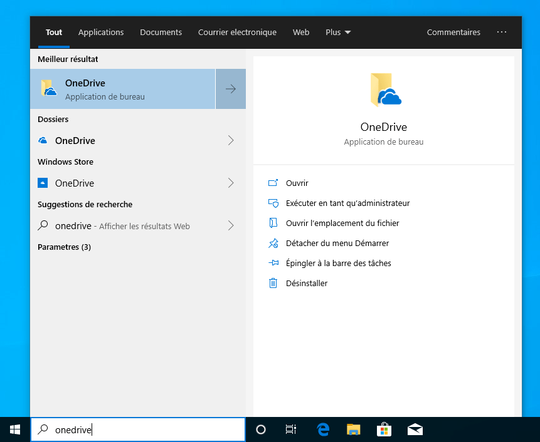Click the pin icon for Épingler
The width and height of the screenshot is (540, 442).
pyautogui.click(x=273, y=263)
